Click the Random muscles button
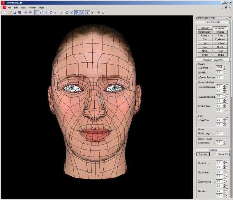 pos(203,154)
